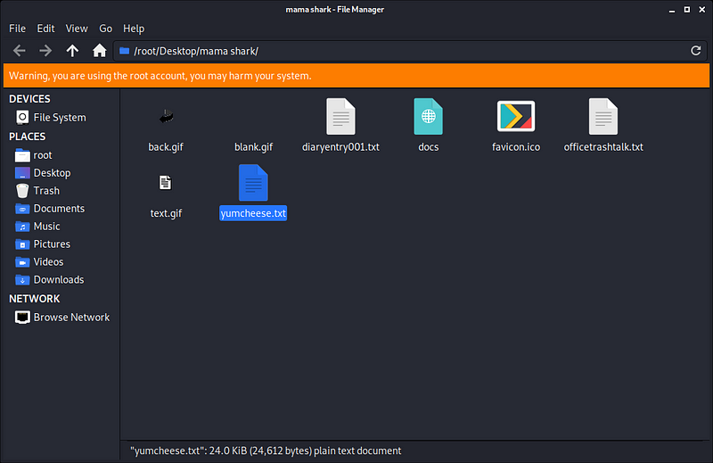
Task: Open Music label in sidebar
Action: click(x=47, y=227)
